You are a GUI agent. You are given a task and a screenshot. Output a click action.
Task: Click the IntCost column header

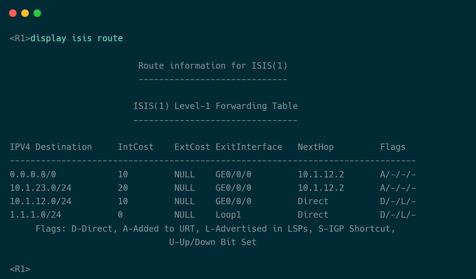pos(136,147)
